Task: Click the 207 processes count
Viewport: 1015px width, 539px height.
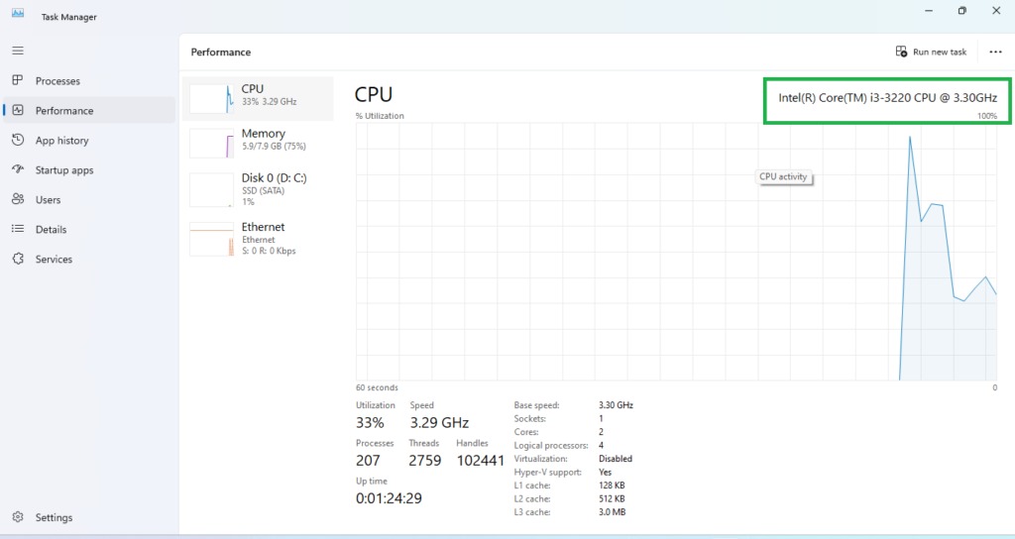Action: point(368,461)
